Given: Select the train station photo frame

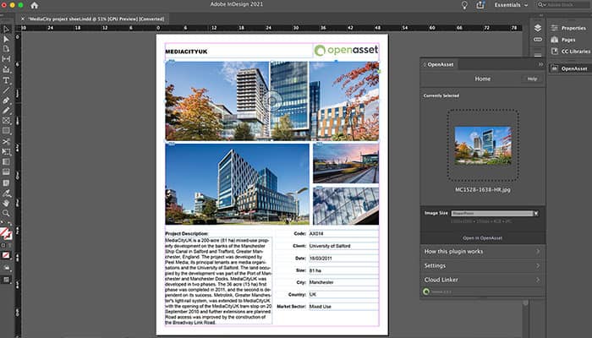Looking at the screenshot, I should coord(346,164).
